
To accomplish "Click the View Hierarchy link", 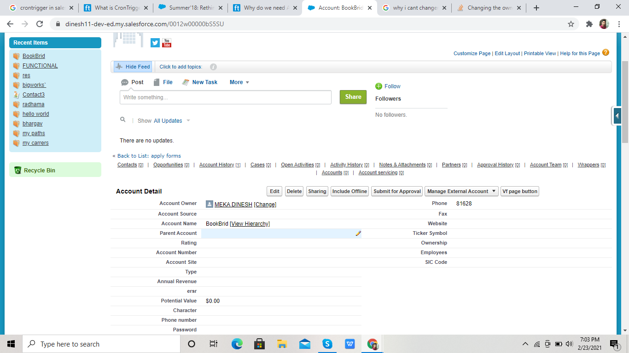I will [250, 224].
